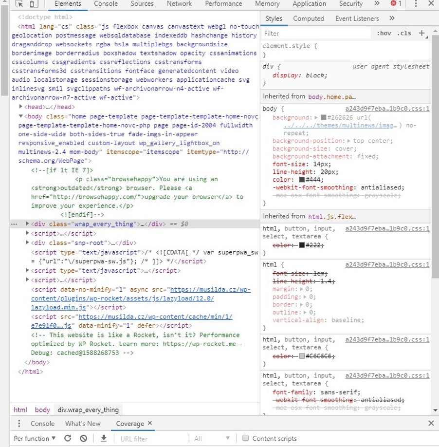The image size is (439, 447).
Task: Open the themes/multinews image URL link
Action: (340, 126)
